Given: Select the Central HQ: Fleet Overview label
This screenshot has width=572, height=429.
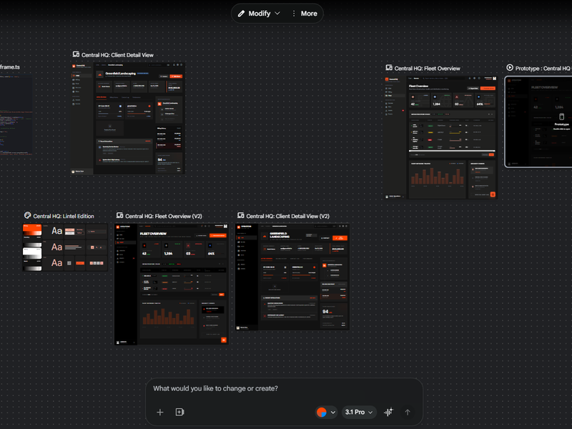Looking at the screenshot, I should tap(427, 69).
